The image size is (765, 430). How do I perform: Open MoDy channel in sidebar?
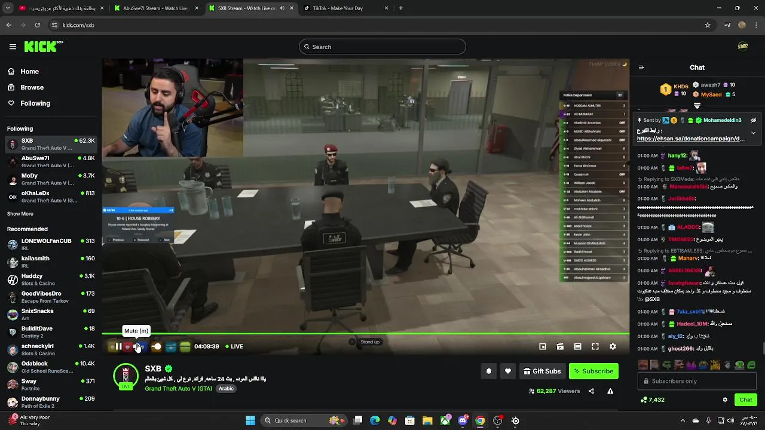(51, 179)
